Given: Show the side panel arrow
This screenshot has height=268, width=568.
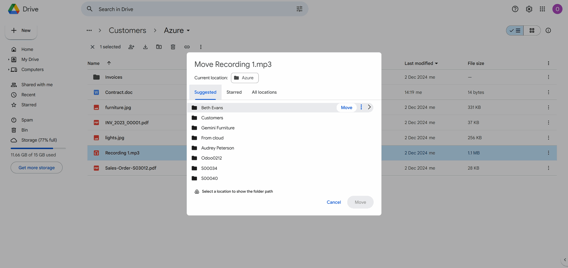Looking at the screenshot, I should (x=565, y=260).
